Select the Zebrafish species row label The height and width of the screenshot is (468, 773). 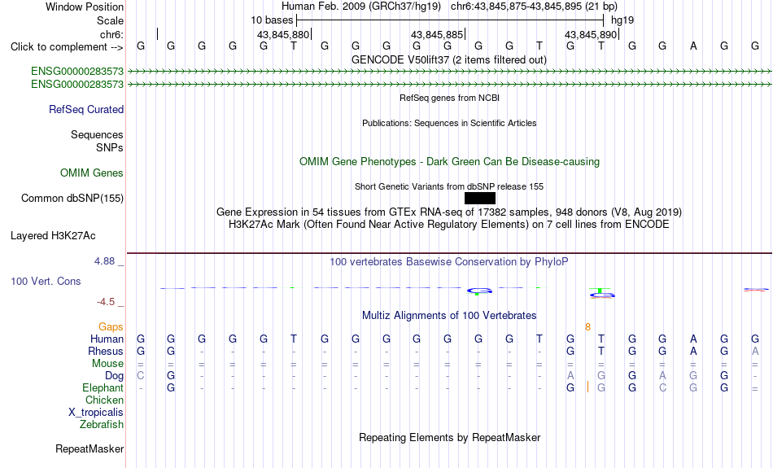point(102,425)
